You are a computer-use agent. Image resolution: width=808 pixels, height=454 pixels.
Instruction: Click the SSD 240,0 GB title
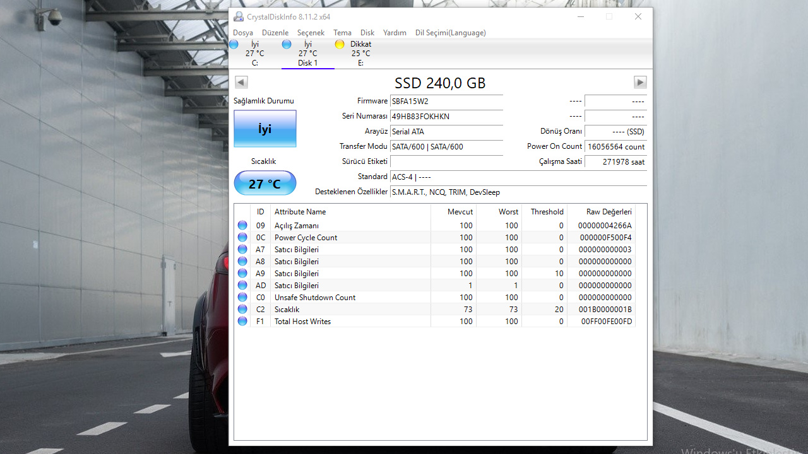coord(440,83)
